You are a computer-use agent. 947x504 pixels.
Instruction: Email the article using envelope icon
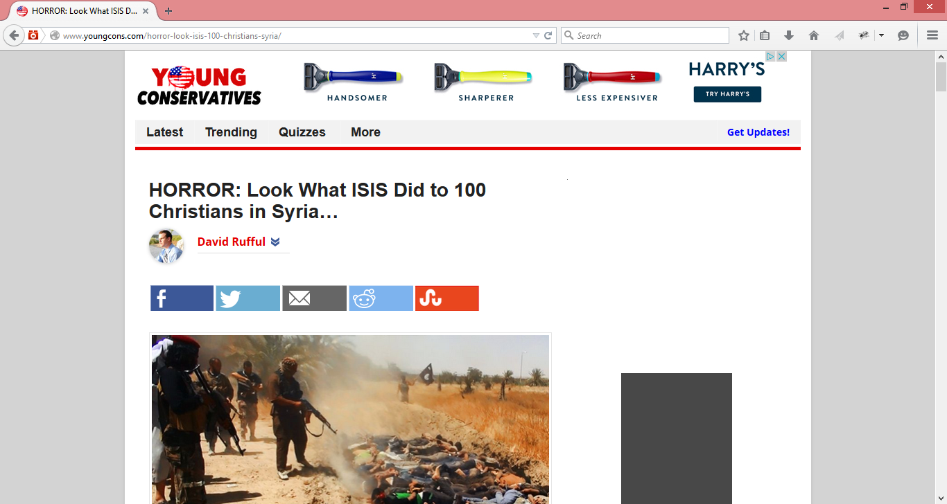pos(314,298)
